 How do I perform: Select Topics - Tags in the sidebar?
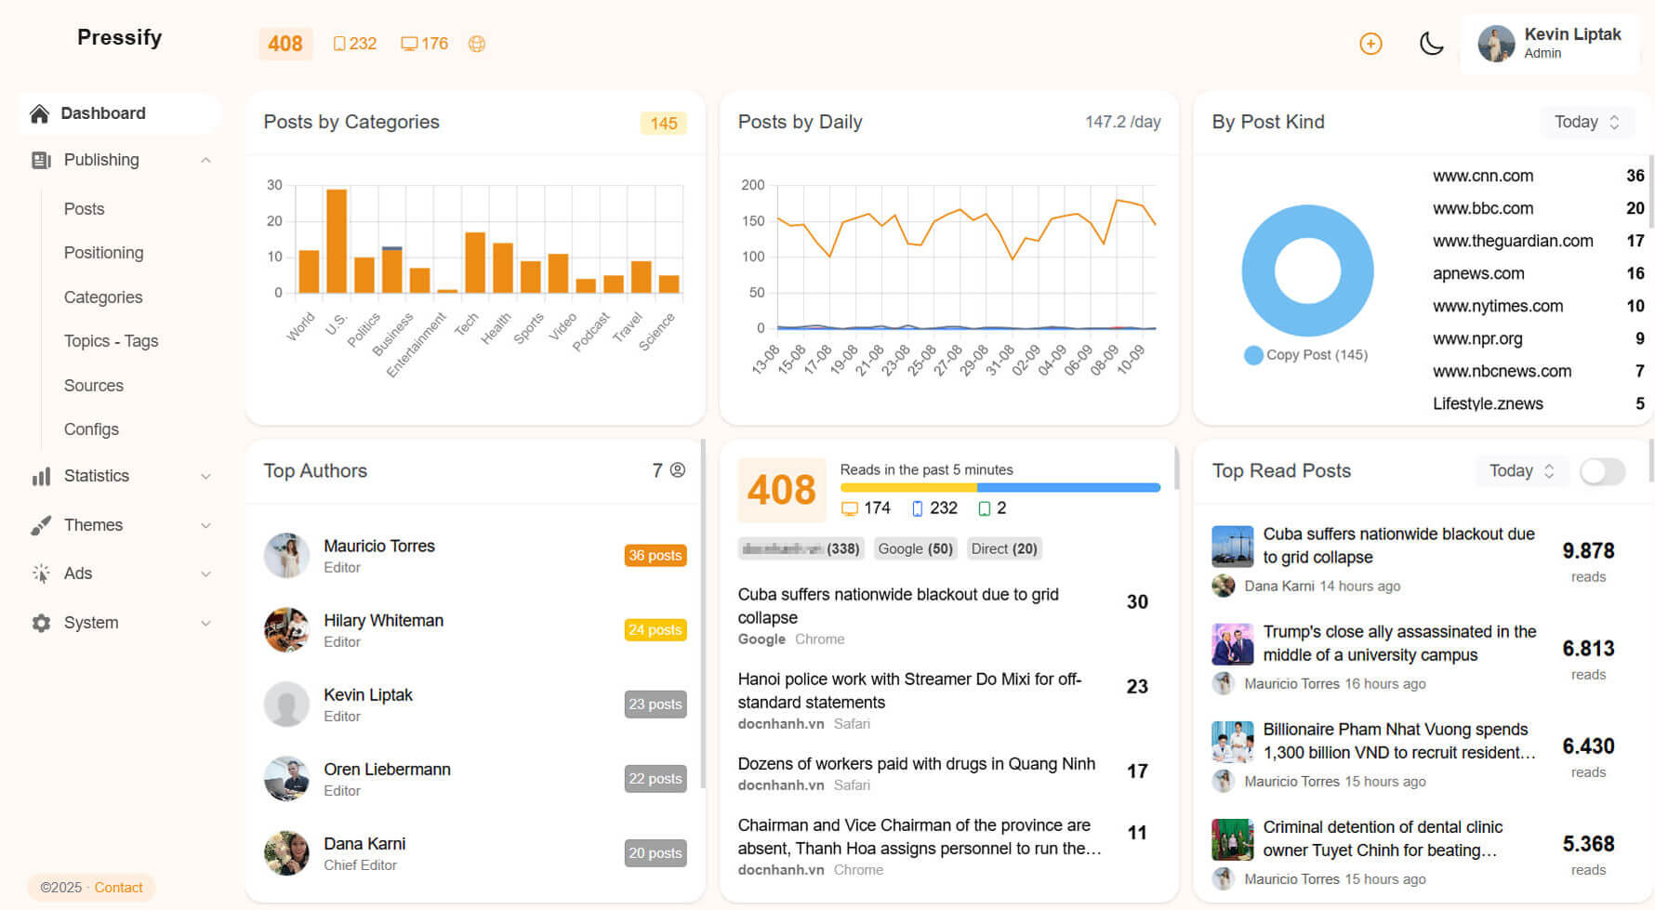tap(111, 341)
